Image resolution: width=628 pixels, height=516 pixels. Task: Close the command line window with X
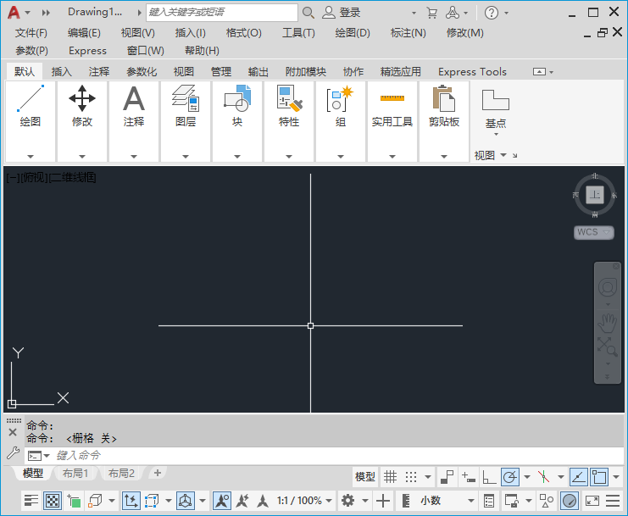point(13,432)
